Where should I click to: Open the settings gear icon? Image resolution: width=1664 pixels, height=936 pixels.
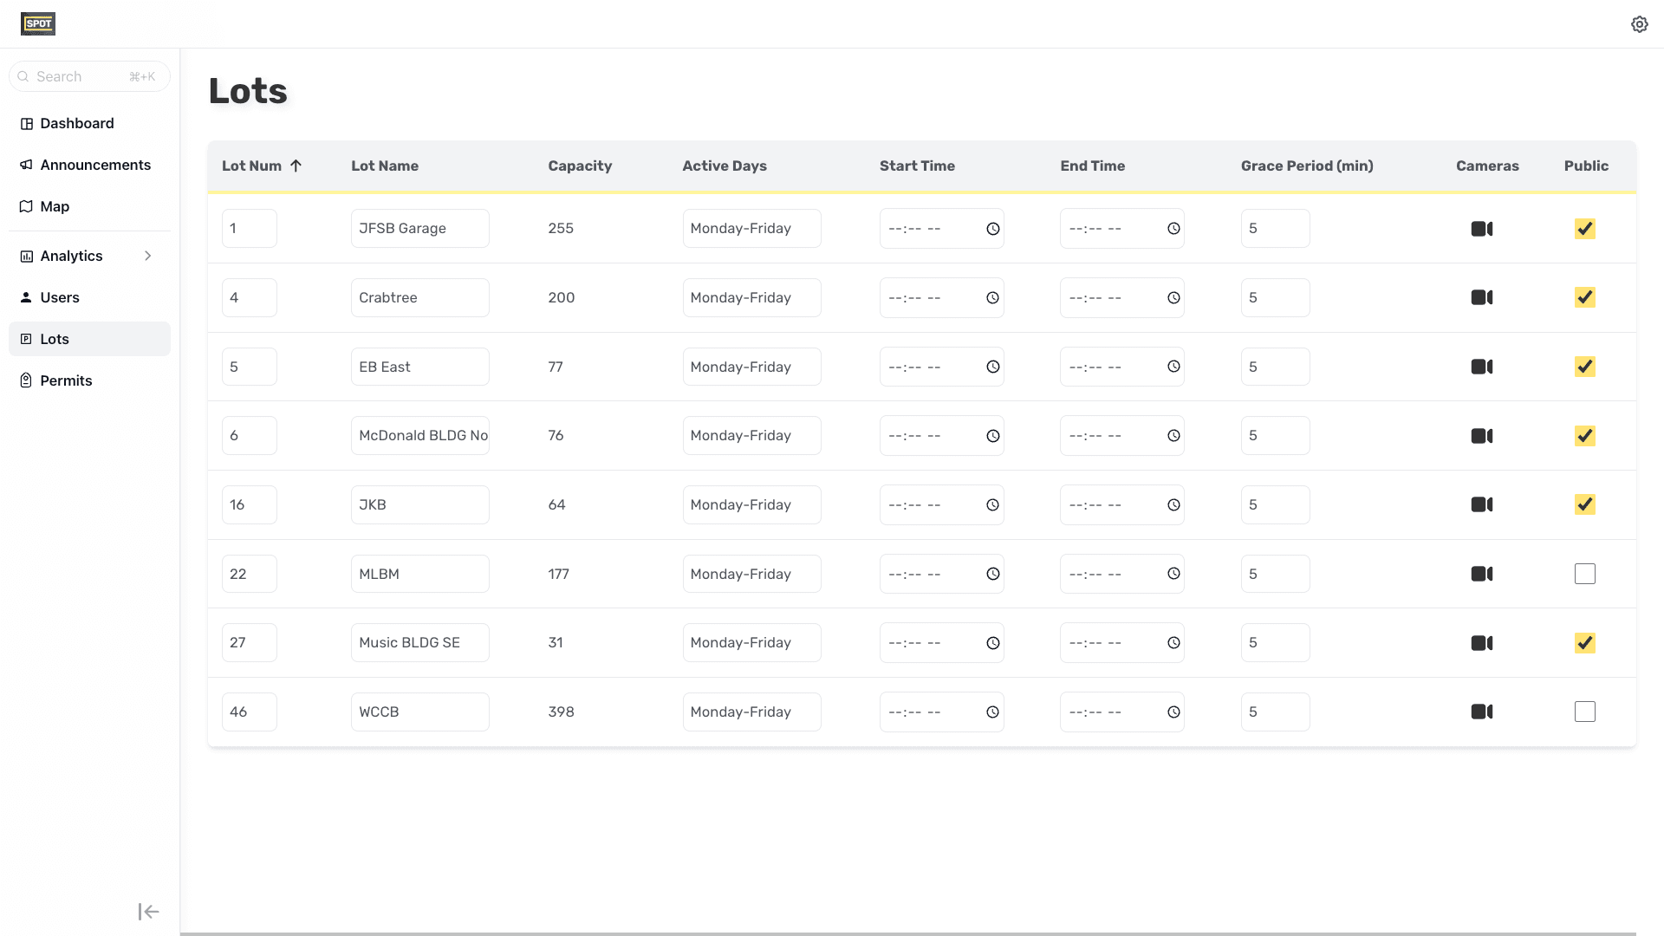[1639, 24]
